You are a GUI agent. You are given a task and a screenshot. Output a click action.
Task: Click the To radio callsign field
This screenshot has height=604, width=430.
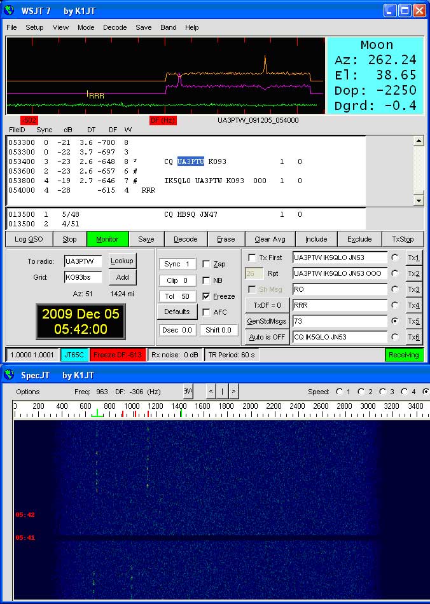[x=83, y=261]
